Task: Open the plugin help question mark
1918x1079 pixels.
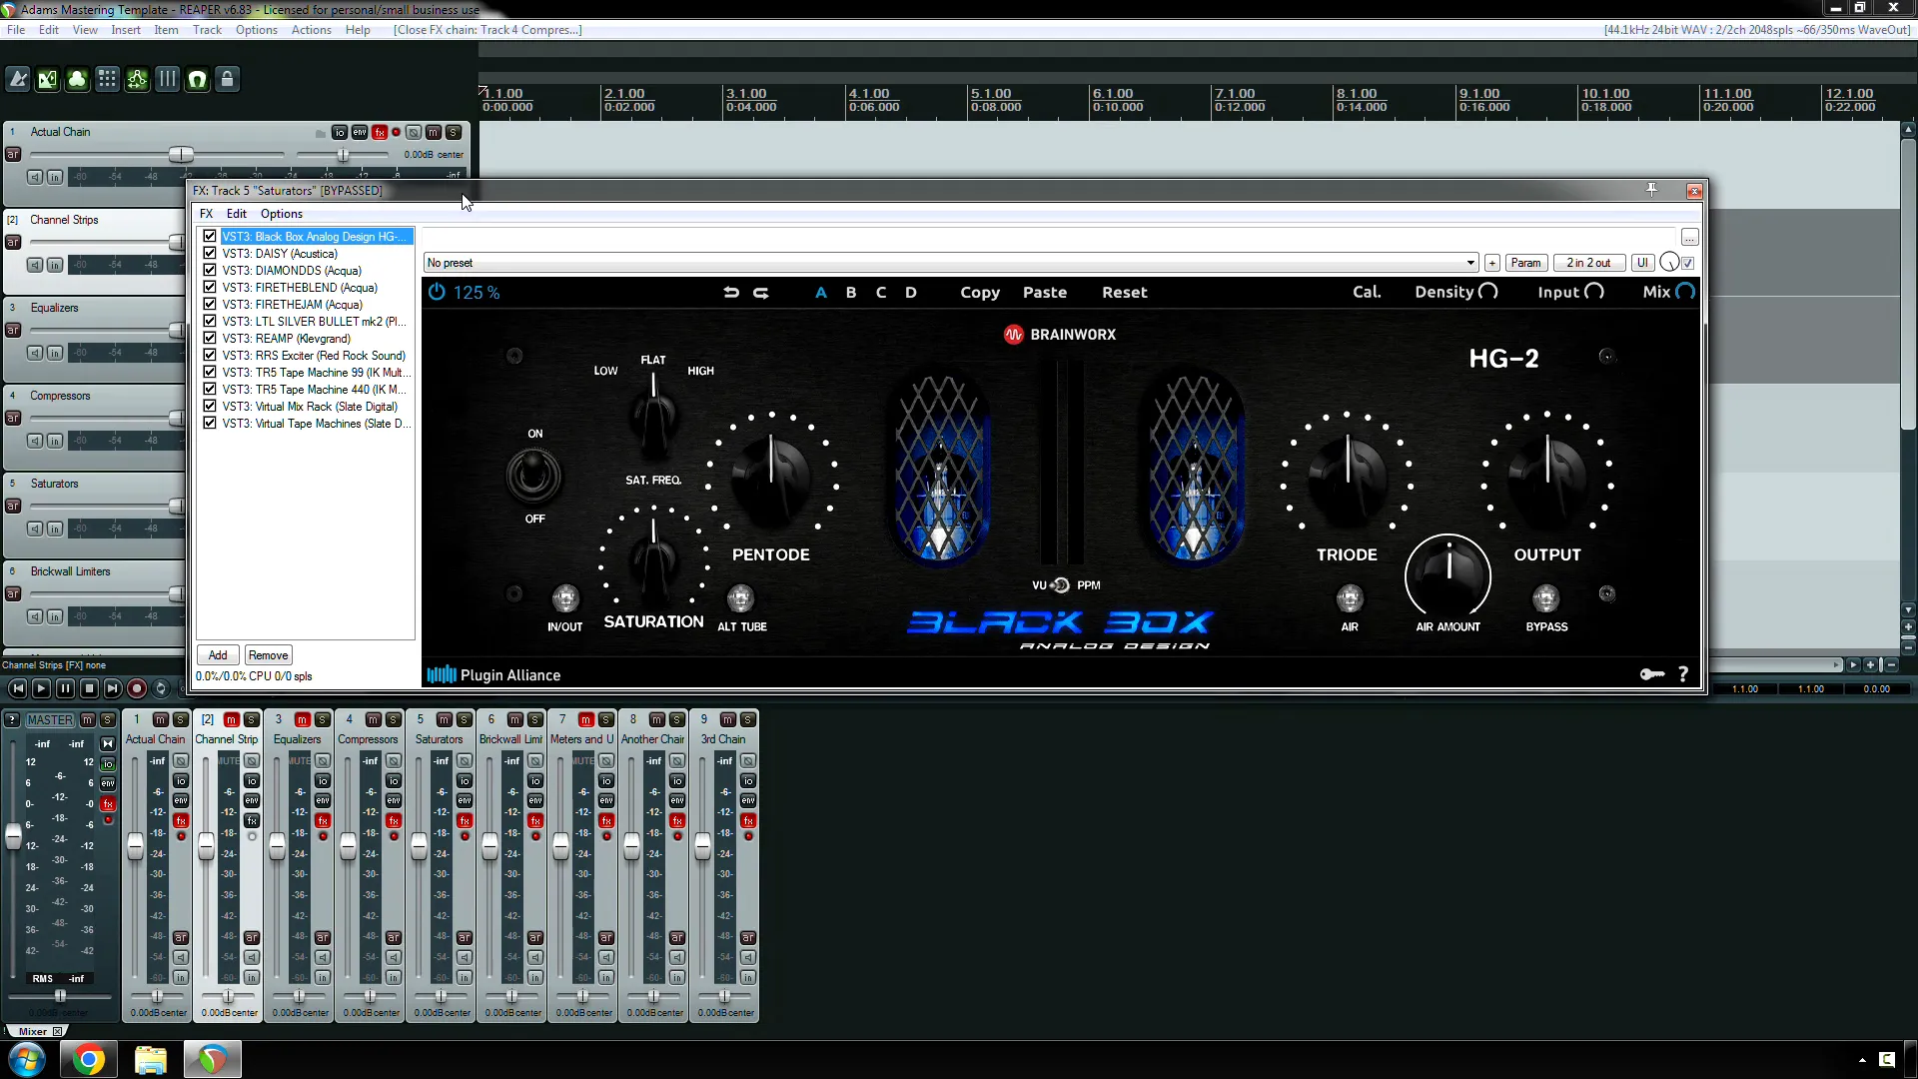Action: pyautogui.click(x=1683, y=674)
